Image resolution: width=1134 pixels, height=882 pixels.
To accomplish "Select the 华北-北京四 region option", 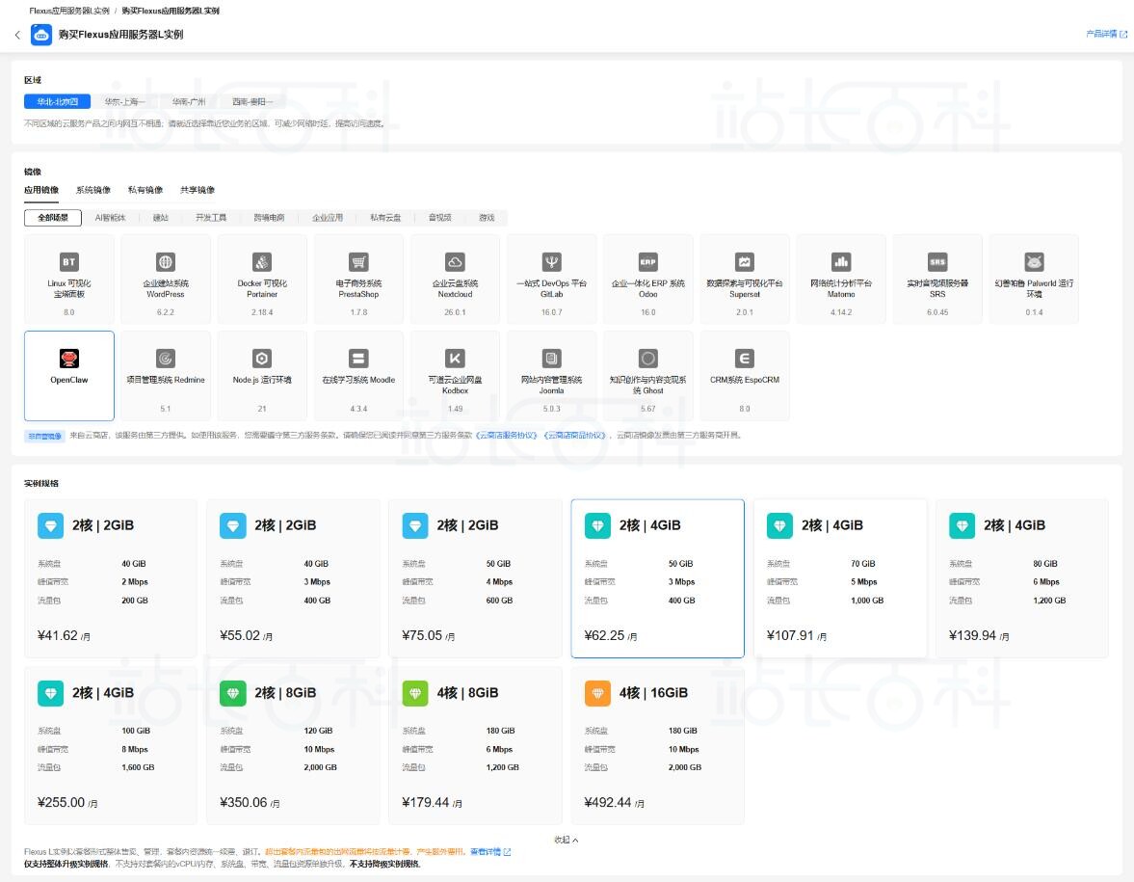I will [x=57, y=102].
